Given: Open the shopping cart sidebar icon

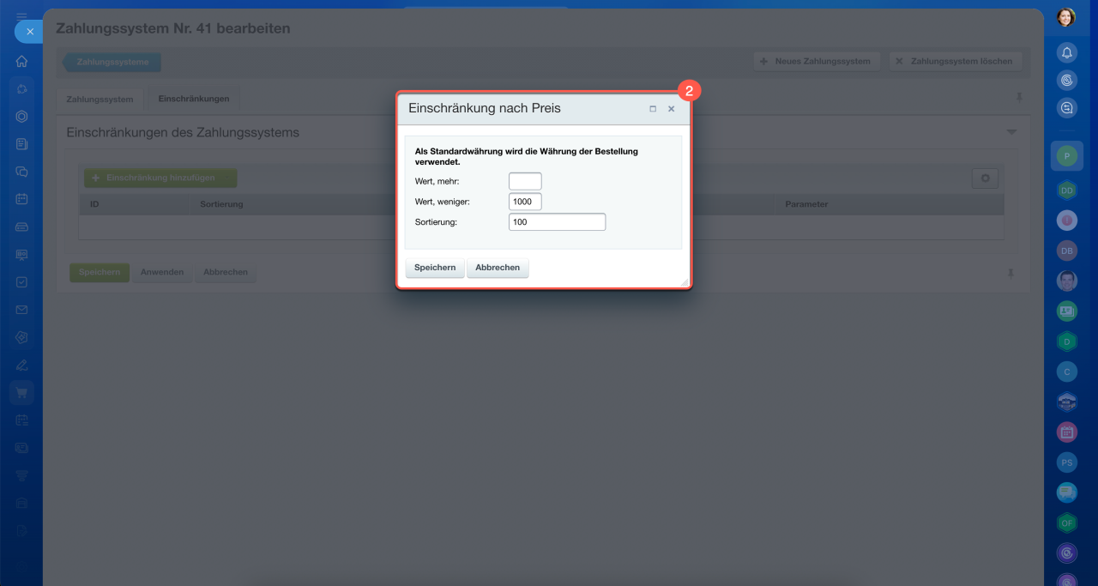Looking at the screenshot, I should tap(21, 393).
